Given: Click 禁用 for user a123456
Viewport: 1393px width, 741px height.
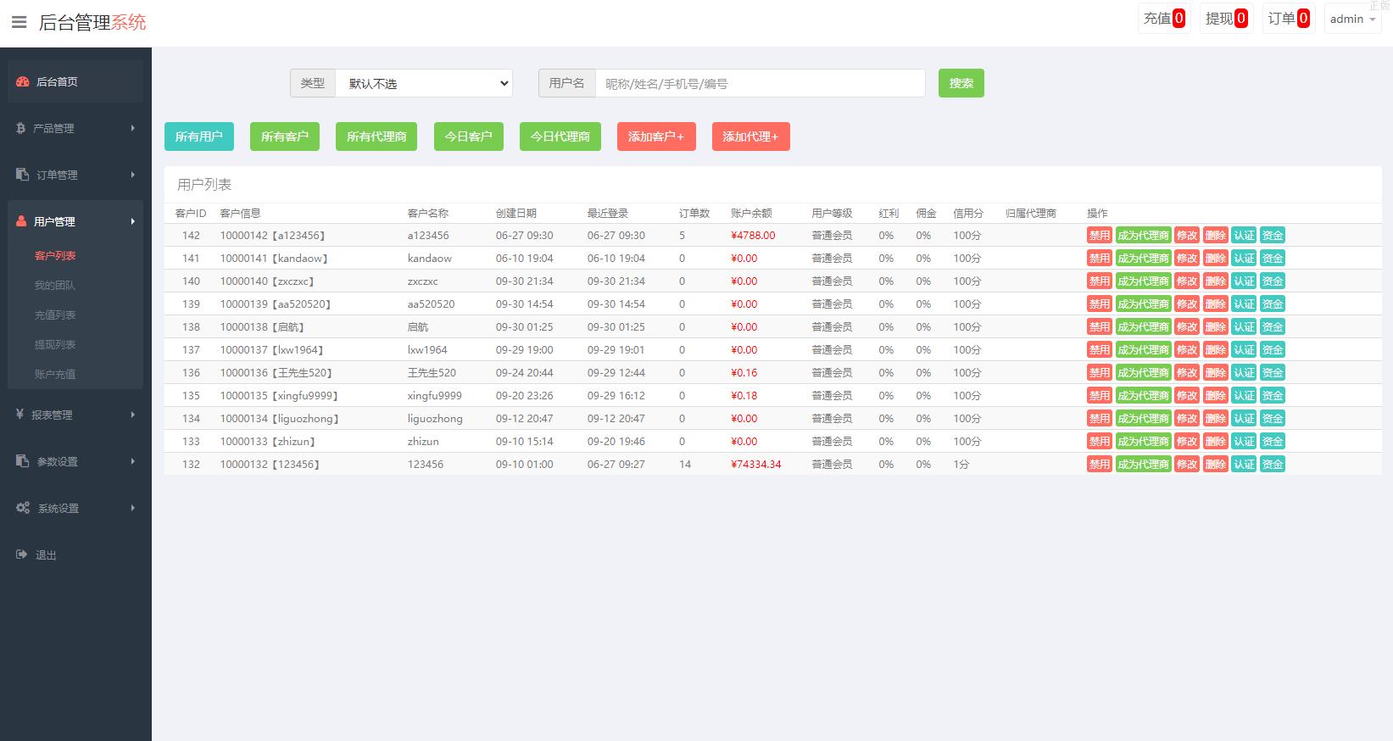Looking at the screenshot, I should tap(1099, 236).
